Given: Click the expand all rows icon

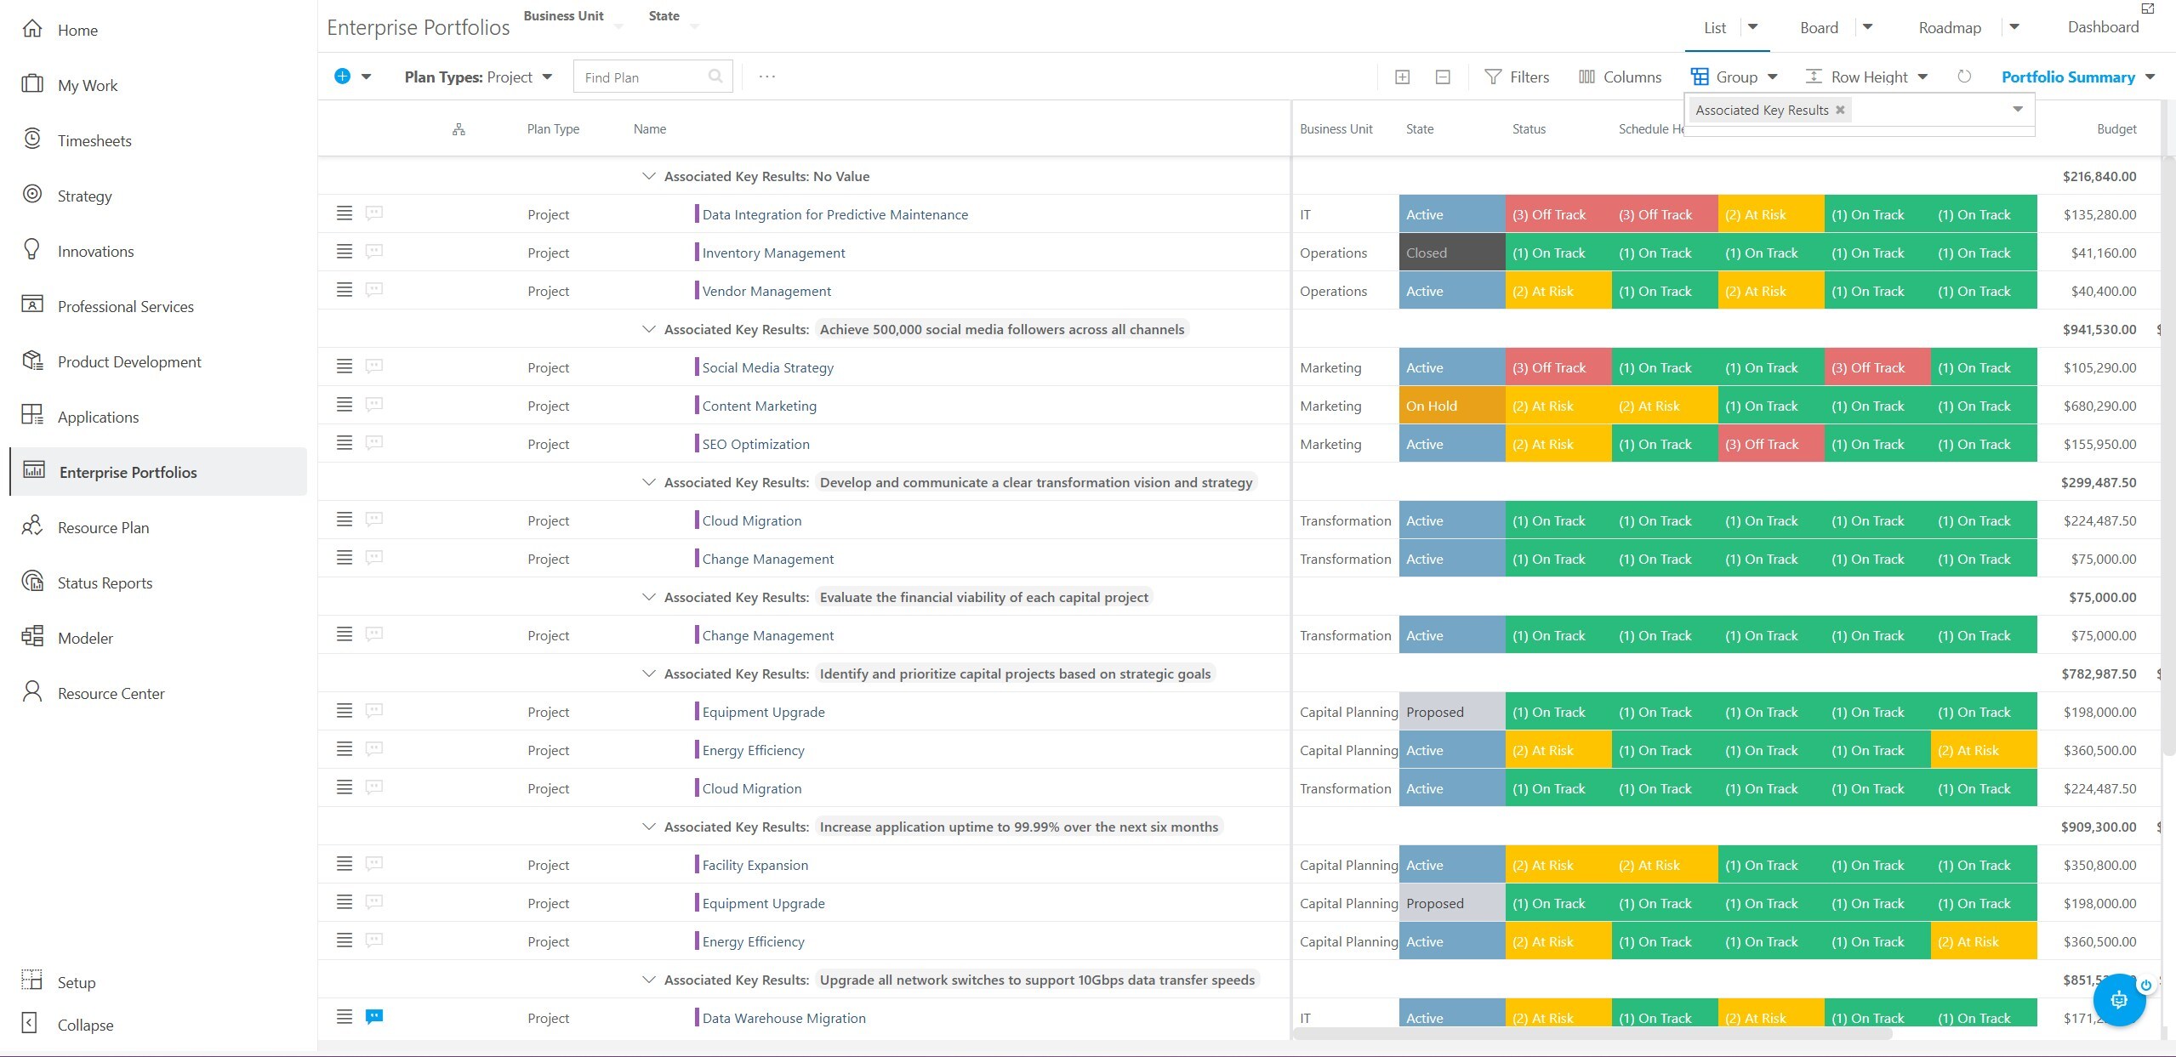Looking at the screenshot, I should pyautogui.click(x=1403, y=77).
